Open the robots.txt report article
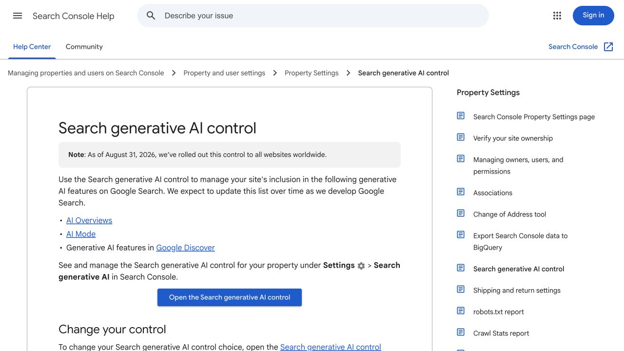This screenshot has height=351, width=624. (498, 312)
